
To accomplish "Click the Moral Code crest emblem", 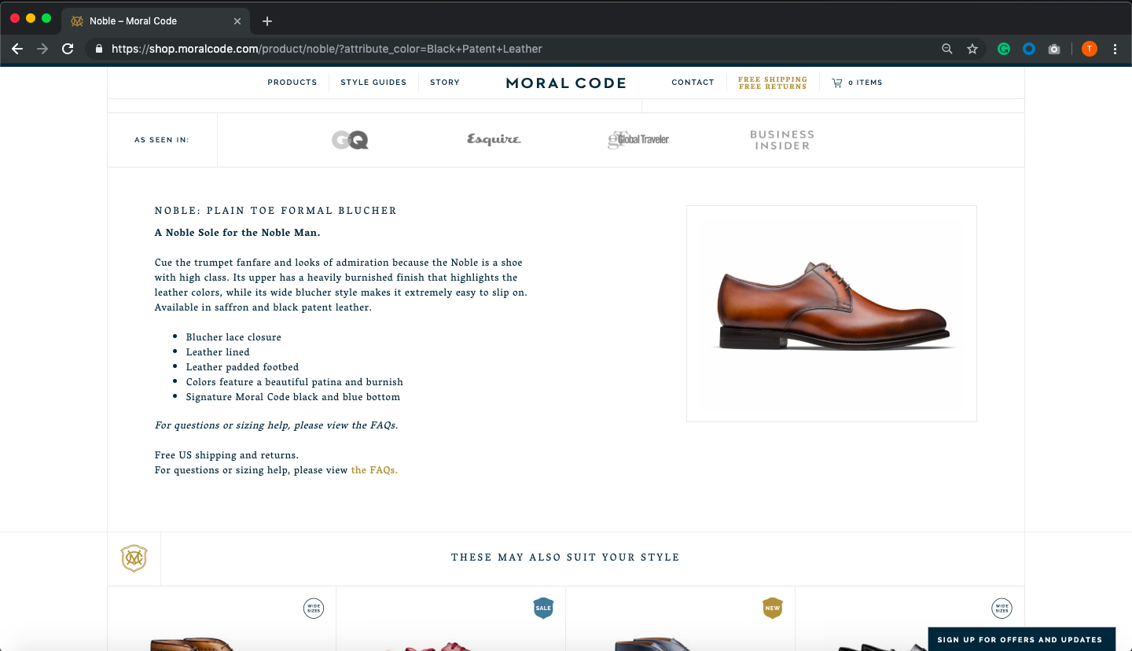I will click(x=134, y=558).
